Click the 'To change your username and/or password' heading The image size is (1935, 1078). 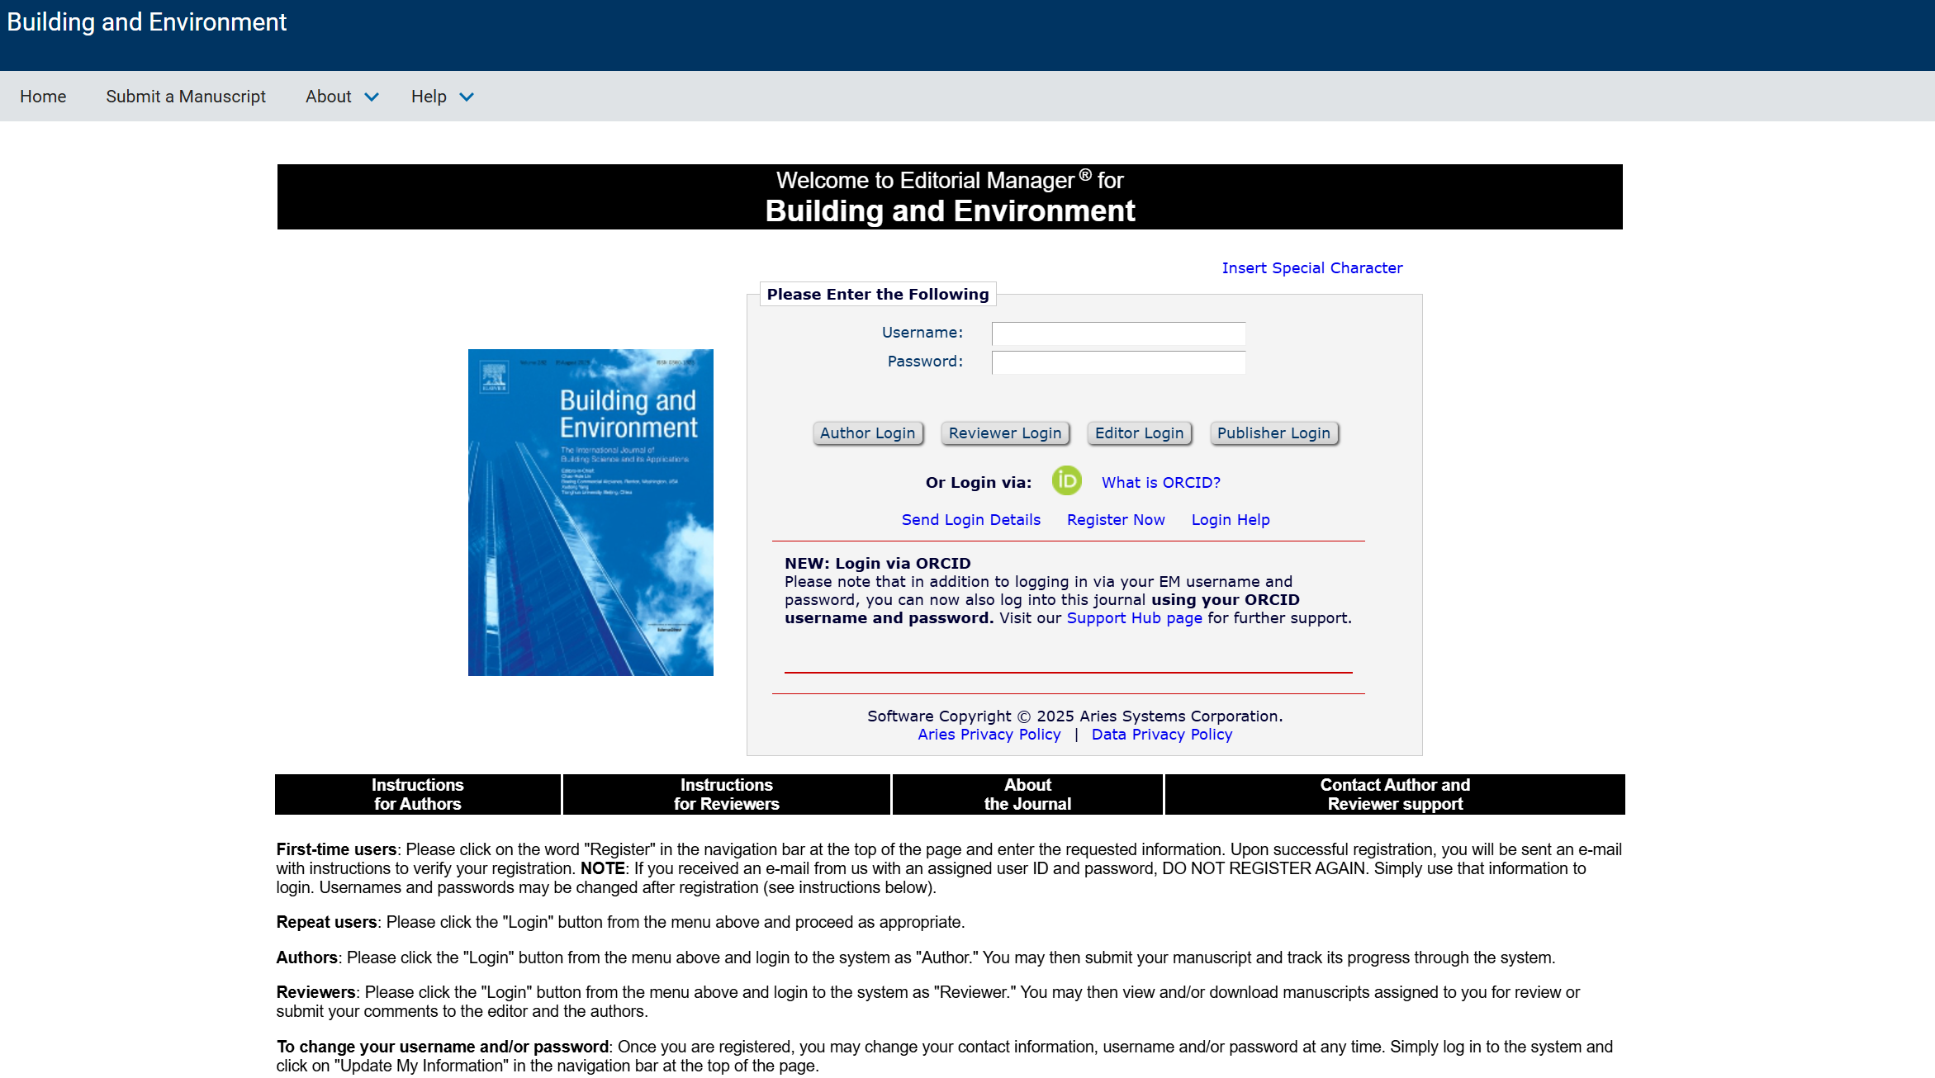(x=443, y=1047)
